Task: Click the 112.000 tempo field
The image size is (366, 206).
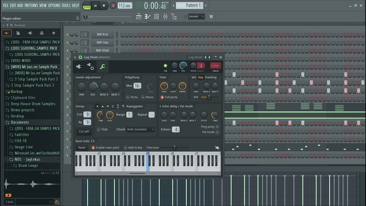Action: click(x=124, y=6)
